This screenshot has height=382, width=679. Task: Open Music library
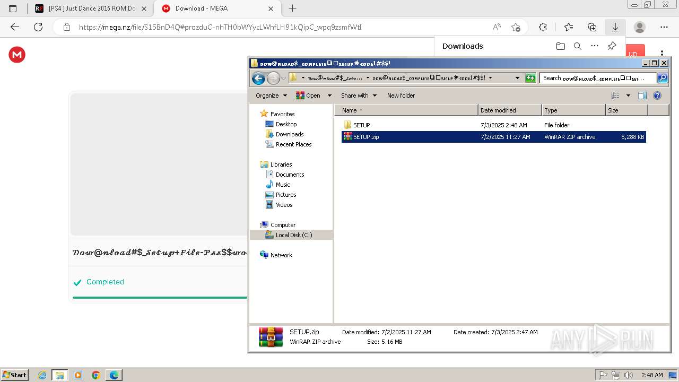tap(283, 185)
